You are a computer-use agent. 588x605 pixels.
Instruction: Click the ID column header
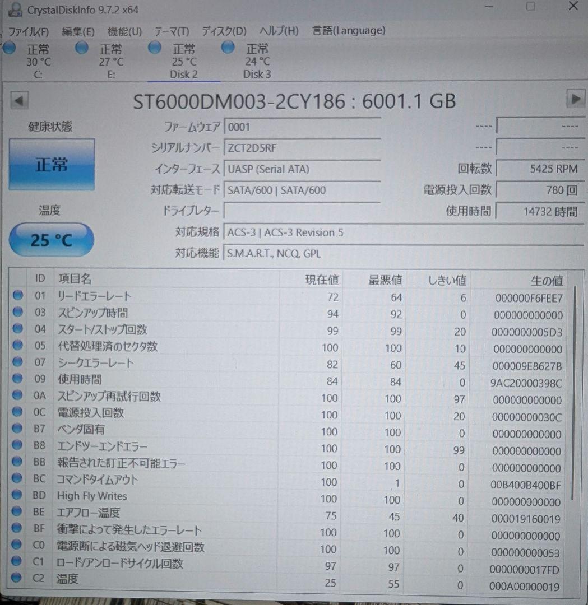(40, 278)
